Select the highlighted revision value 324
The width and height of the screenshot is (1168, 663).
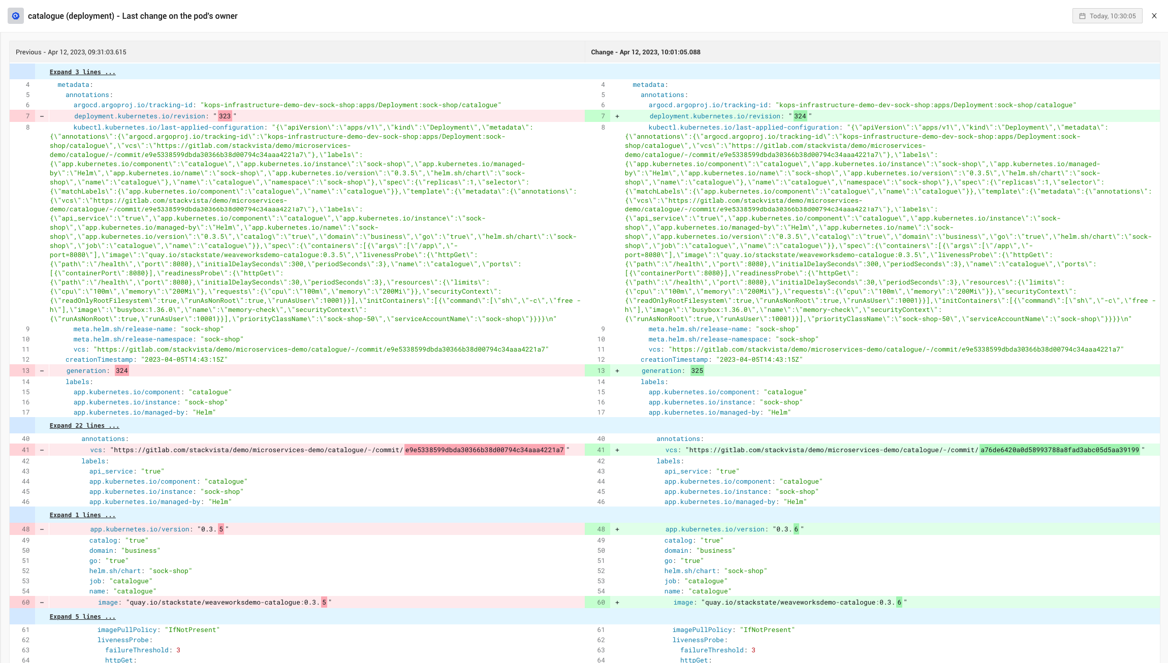(x=801, y=115)
